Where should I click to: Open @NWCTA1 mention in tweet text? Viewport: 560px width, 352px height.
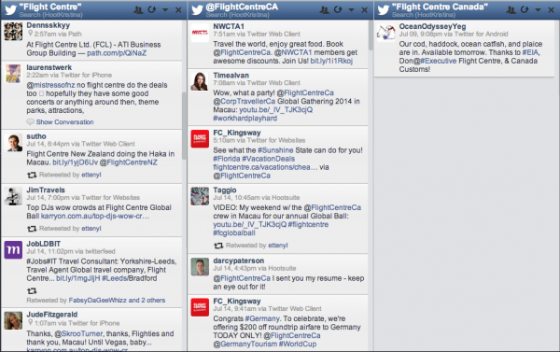click(x=293, y=52)
